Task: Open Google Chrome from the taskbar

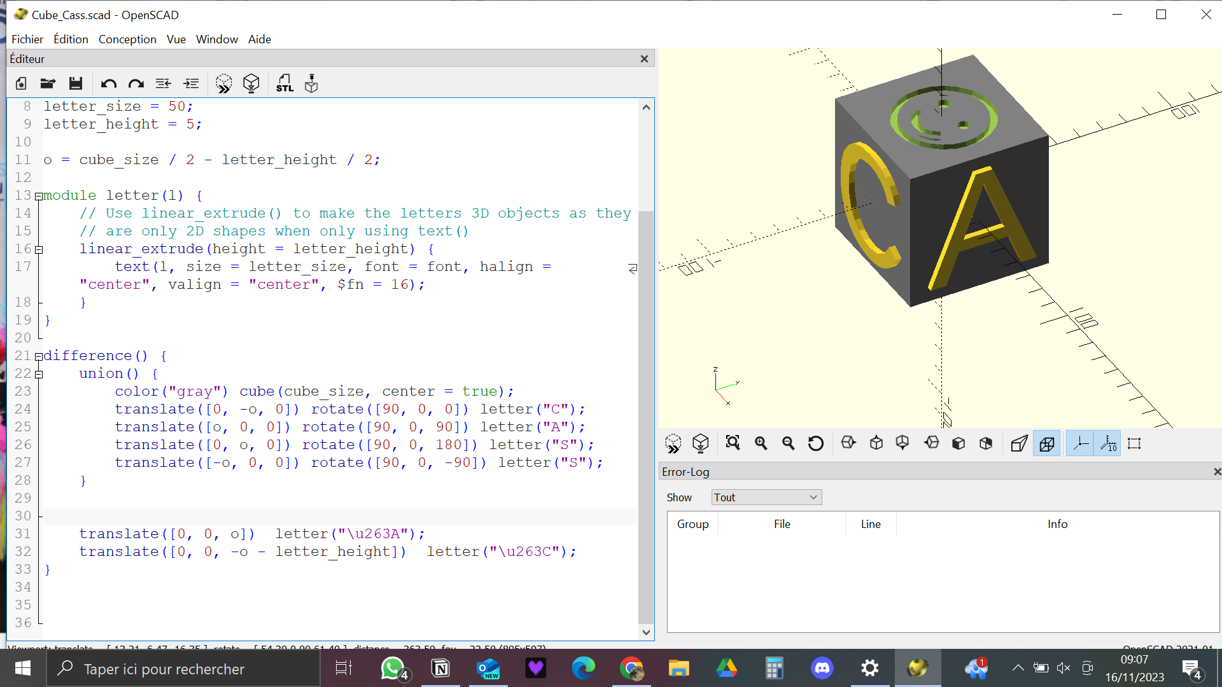Action: (x=631, y=669)
